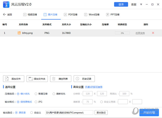Switch to the PPT压缩 tab
Viewport: 162px width, 118px height.
coord(113,15)
